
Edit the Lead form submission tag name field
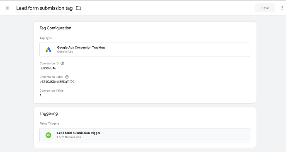(x=44, y=8)
